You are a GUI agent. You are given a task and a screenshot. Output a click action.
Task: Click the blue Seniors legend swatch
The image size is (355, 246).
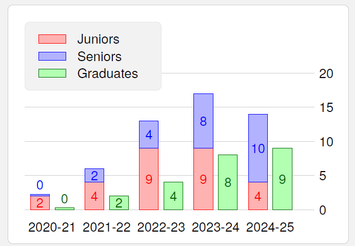point(52,56)
